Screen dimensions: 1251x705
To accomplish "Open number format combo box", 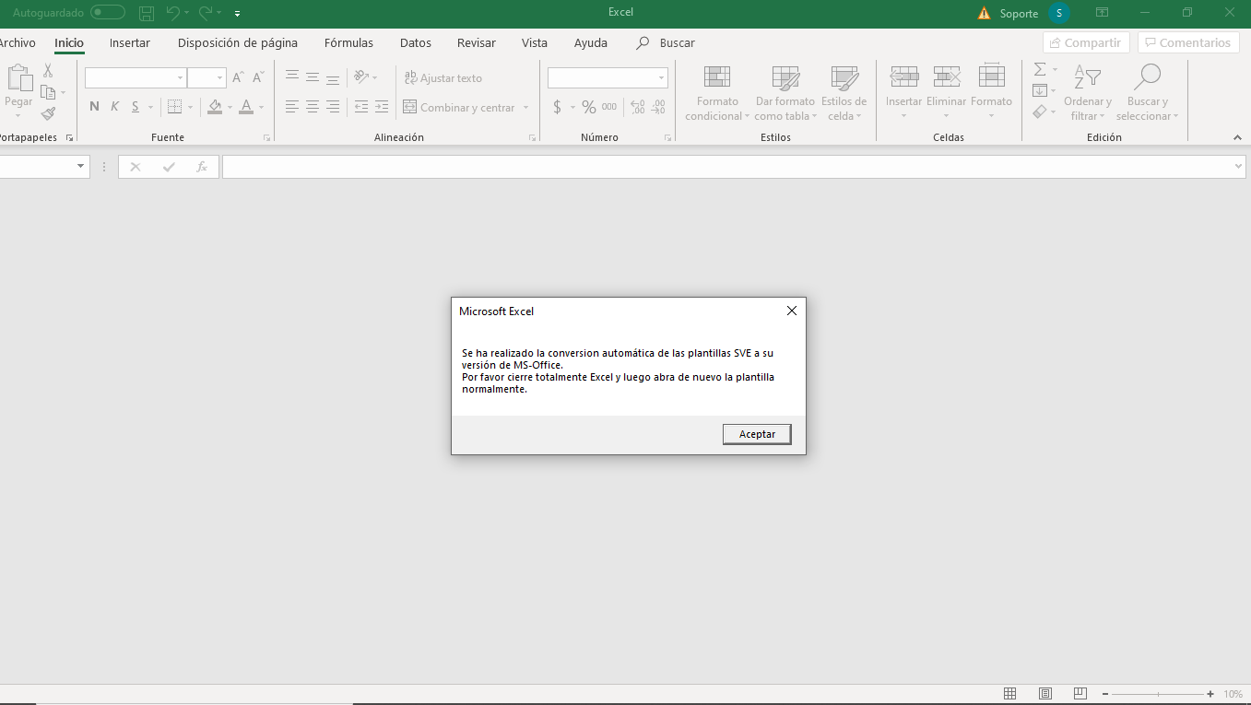I will coord(608,78).
